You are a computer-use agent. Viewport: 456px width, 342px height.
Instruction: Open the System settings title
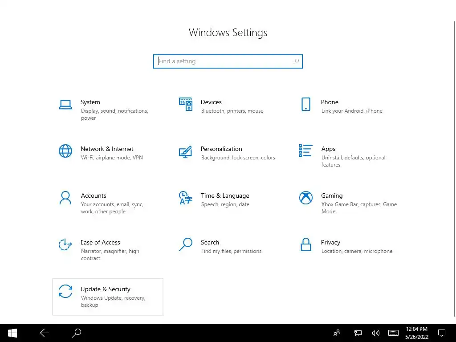tap(90, 102)
